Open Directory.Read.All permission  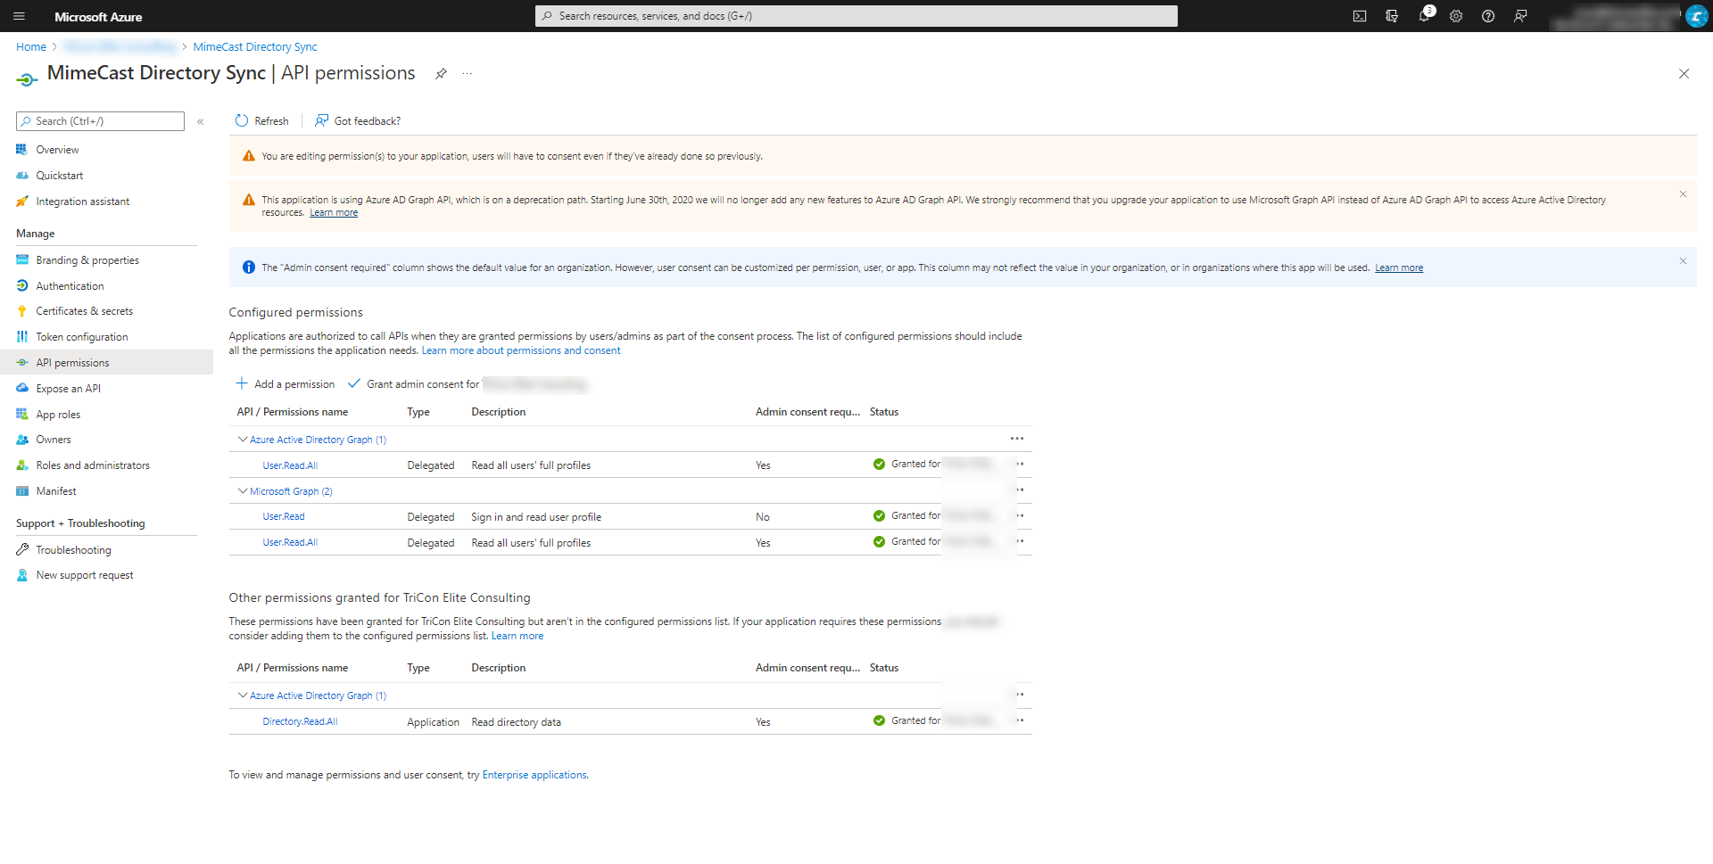coord(300,722)
